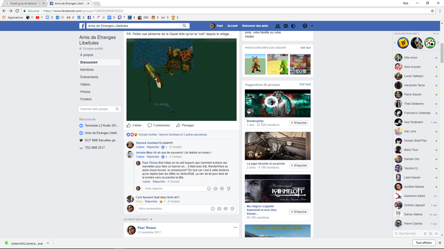Viewport: 444px width, 249px height.
Task: Open the YouTube bookmark icon
Action: tap(37, 17)
